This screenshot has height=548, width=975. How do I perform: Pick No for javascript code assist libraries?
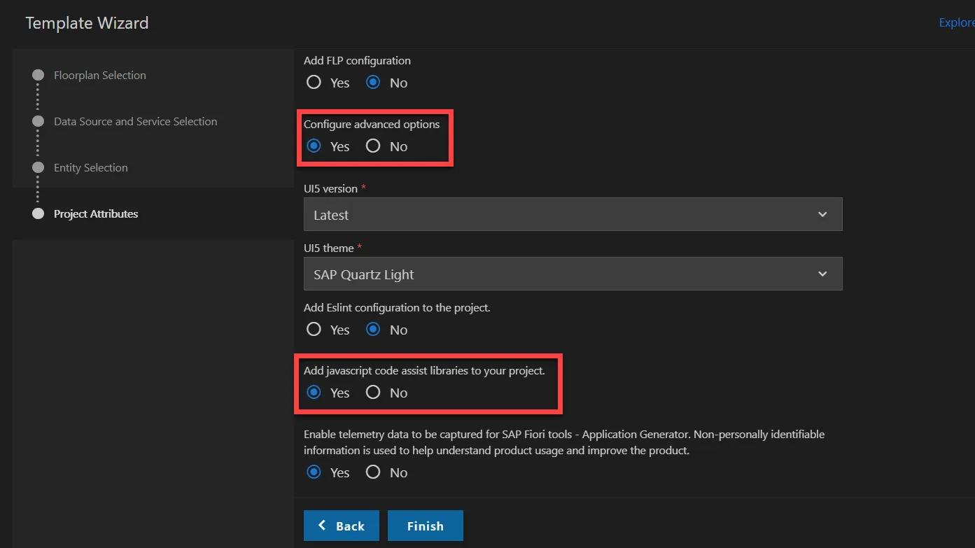tap(373, 393)
